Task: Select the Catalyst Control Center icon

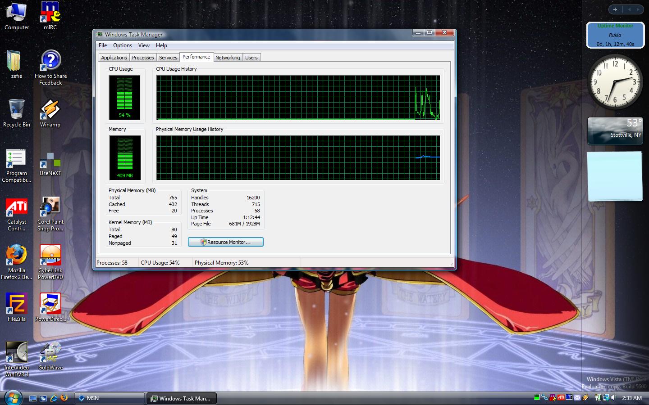Action: tap(17, 208)
